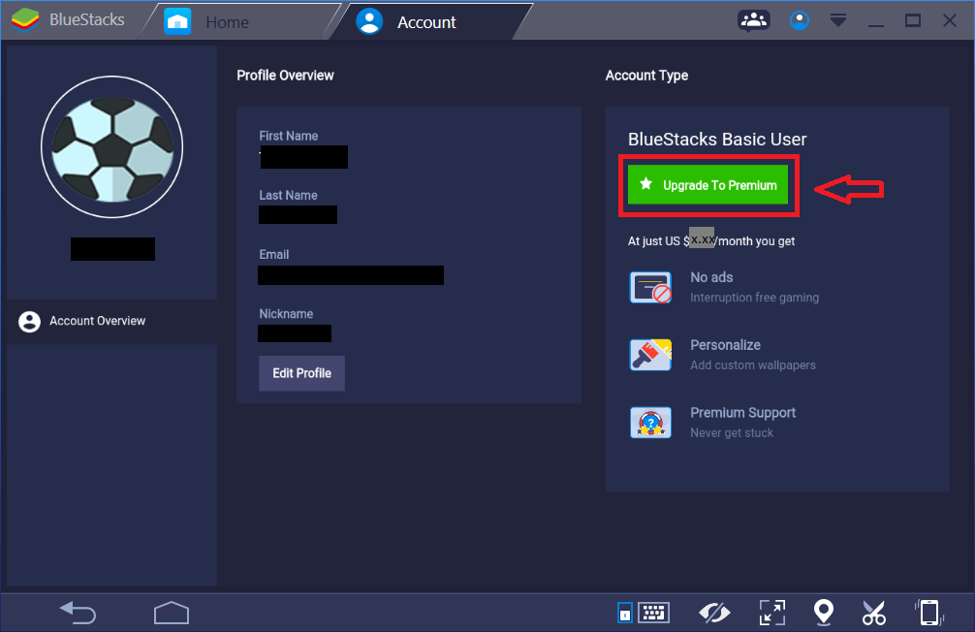Viewport: 975px width, 632px height.
Task: Click the 'Never get stuck' text
Action: click(732, 433)
